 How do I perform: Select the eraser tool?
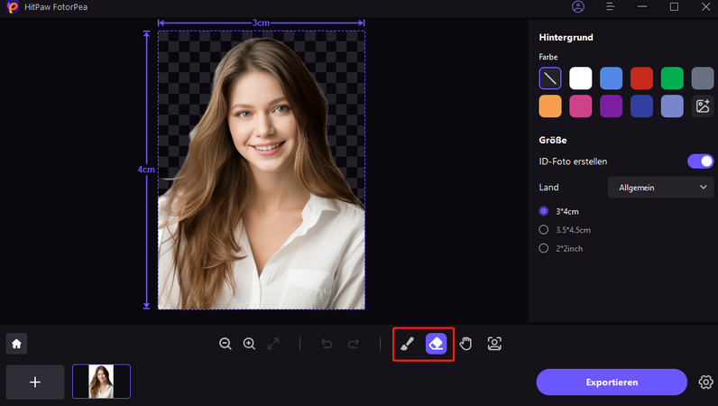[x=436, y=344]
